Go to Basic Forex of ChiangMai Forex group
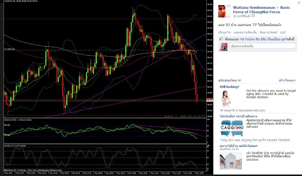Screen dimensions: 302x176 262,10
